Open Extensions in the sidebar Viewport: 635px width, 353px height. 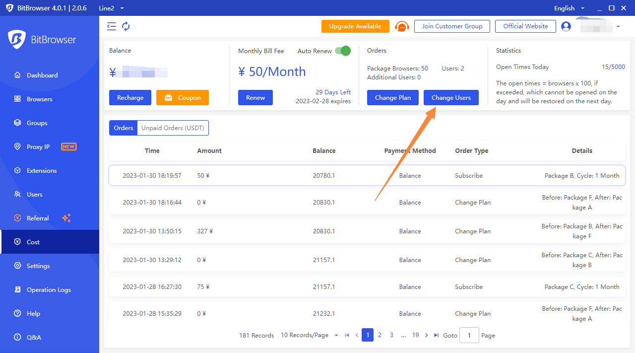tap(42, 171)
